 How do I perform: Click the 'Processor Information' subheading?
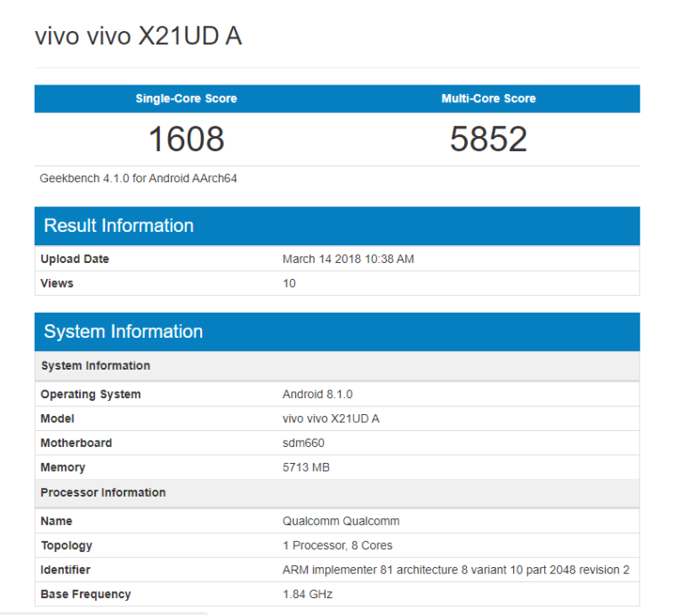pyautogui.click(x=337, y=492)
